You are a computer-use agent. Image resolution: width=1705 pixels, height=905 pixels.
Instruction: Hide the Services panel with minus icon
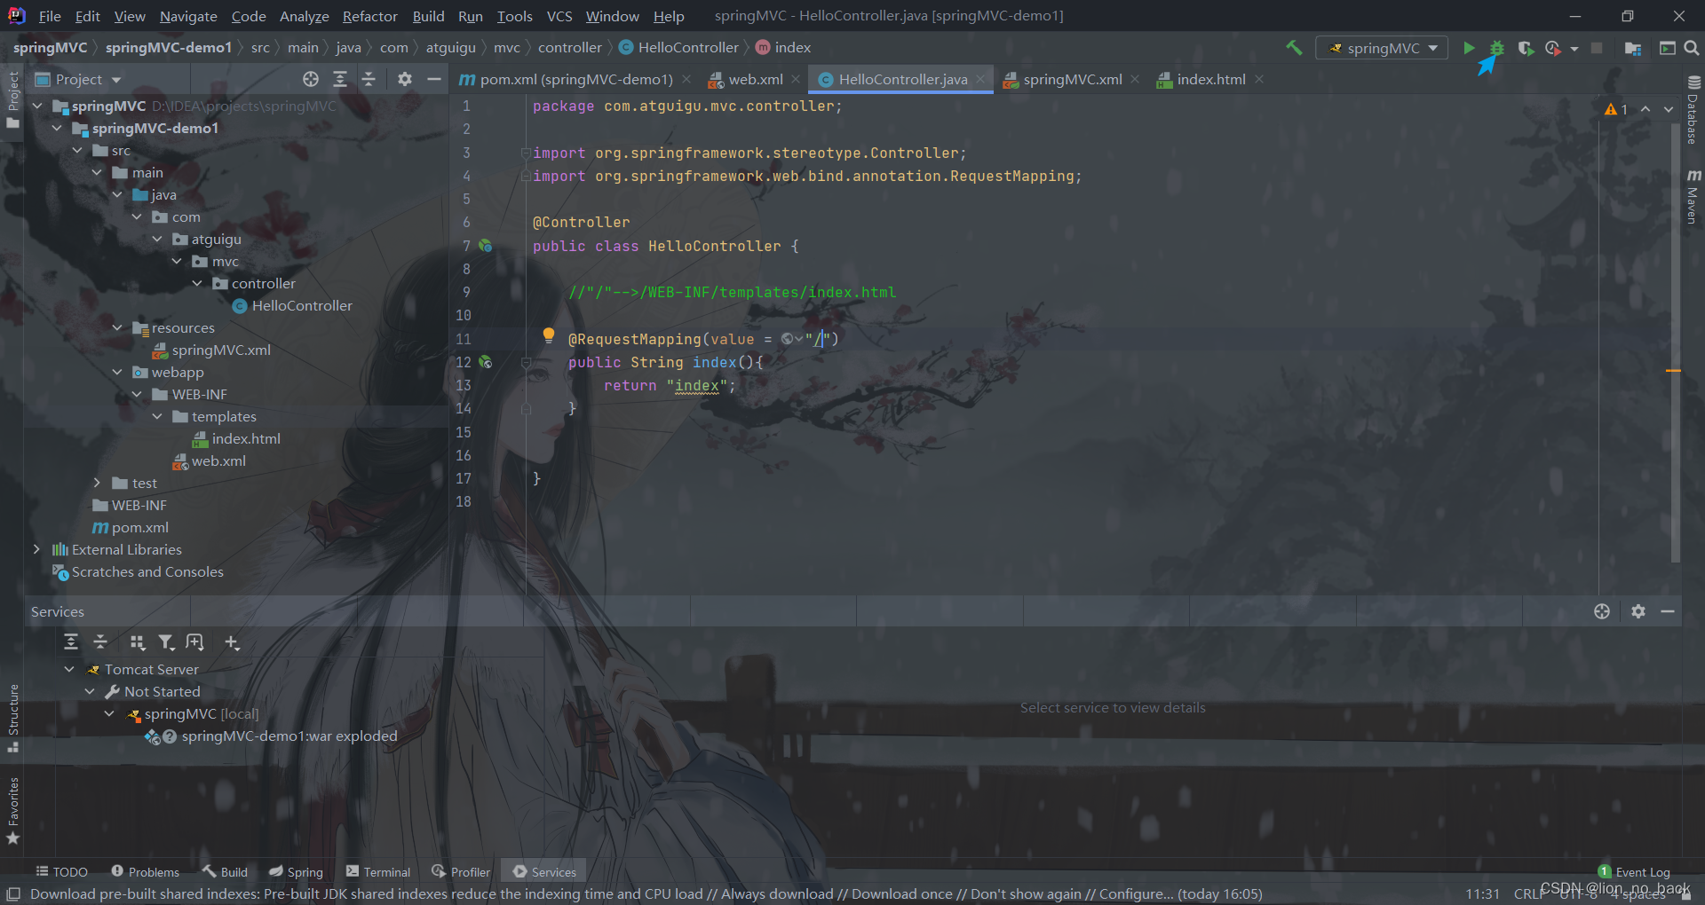1668,611
